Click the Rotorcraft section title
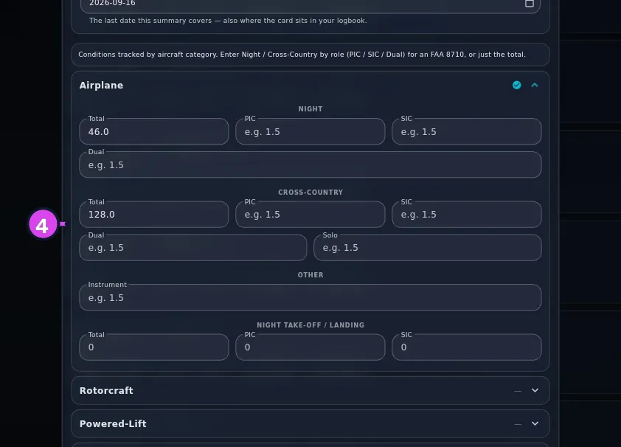This screenshot has width=621, height=447. point(106,390)
